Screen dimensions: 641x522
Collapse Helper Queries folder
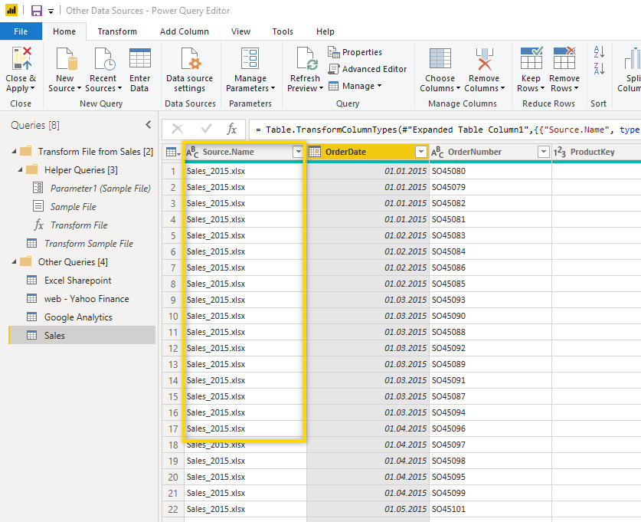coord(20,169)
